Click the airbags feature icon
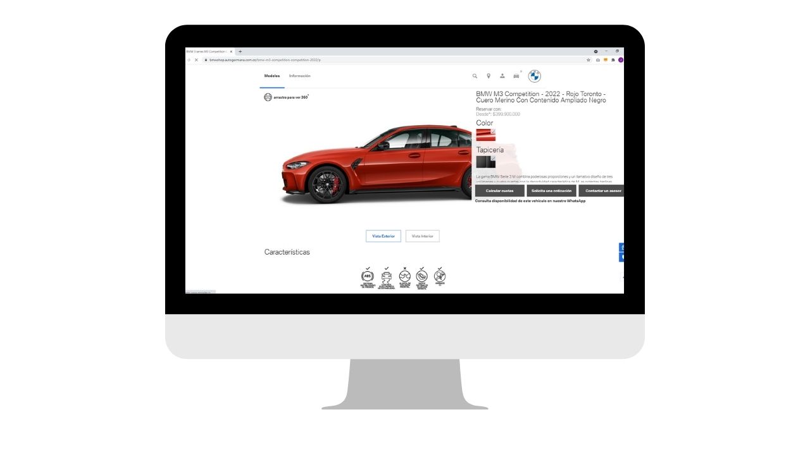This screenshot has width=810, height=455. (440, 276)
